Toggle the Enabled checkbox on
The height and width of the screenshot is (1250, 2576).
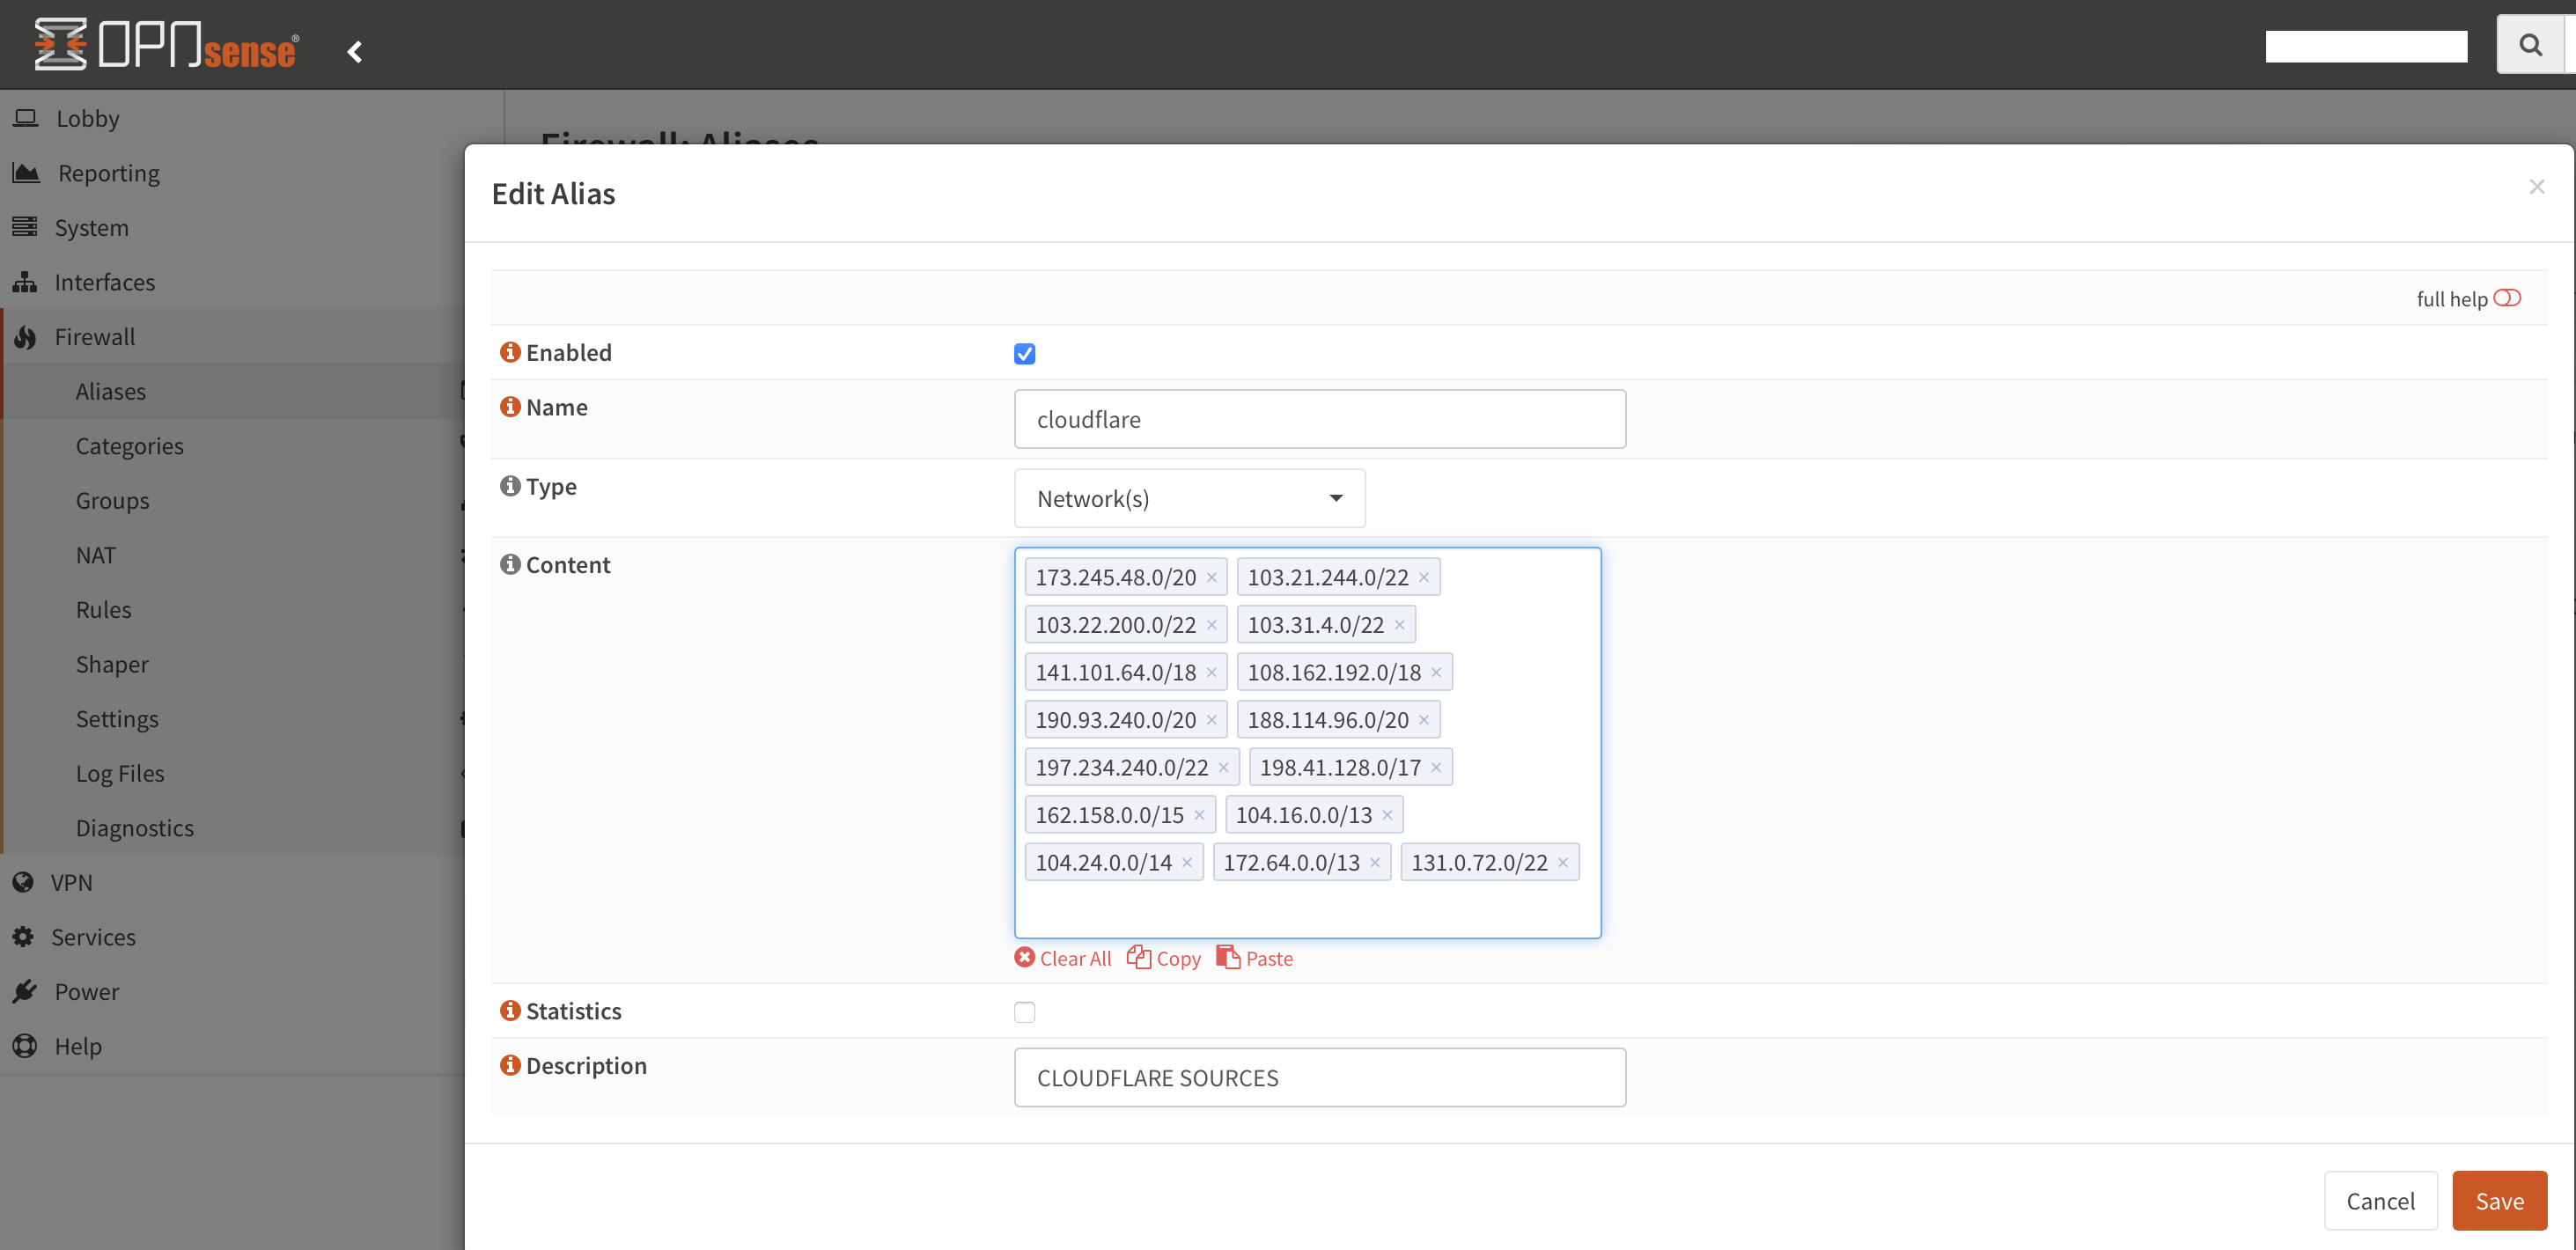[x=1025, y=351]
